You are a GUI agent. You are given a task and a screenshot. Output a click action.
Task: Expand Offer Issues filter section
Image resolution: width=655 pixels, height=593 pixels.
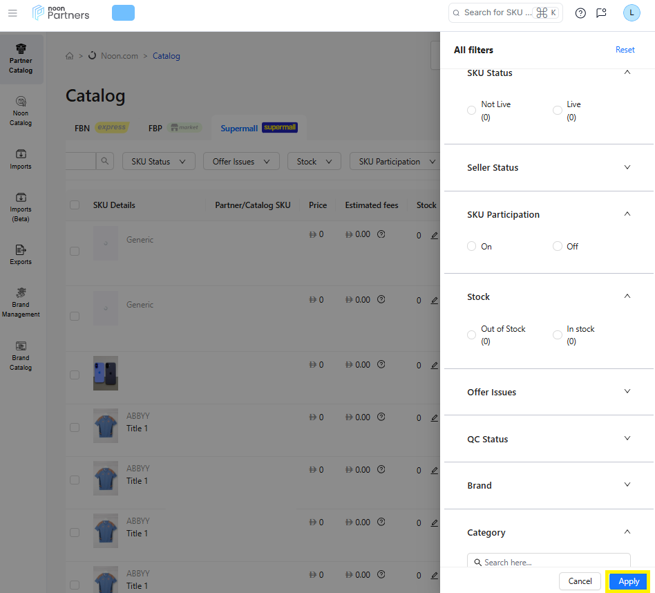point(627,391)
